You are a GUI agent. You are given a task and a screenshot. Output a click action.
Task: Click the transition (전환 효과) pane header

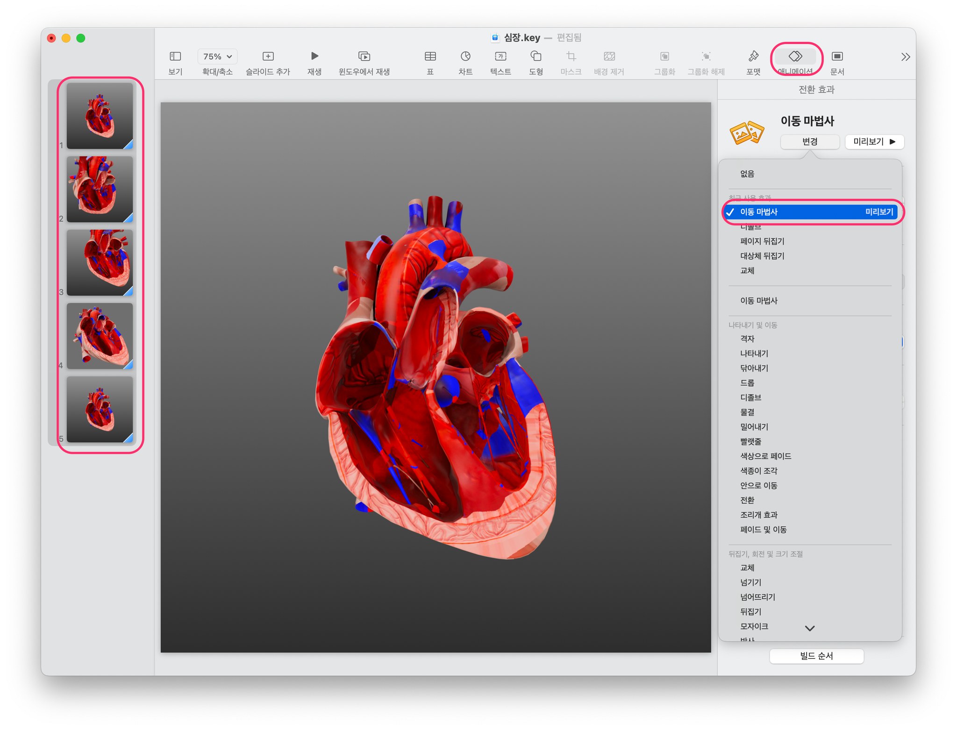click(816, 89)
